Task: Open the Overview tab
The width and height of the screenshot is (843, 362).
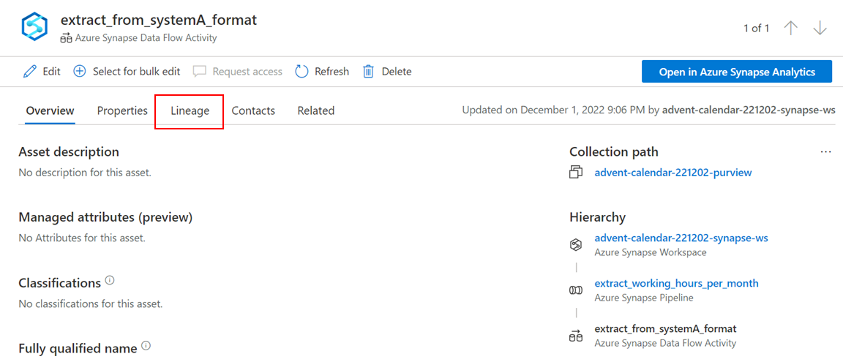Action: [50, 110]
